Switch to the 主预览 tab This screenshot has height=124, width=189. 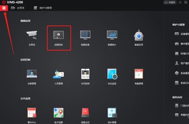[x=18, y=8]
